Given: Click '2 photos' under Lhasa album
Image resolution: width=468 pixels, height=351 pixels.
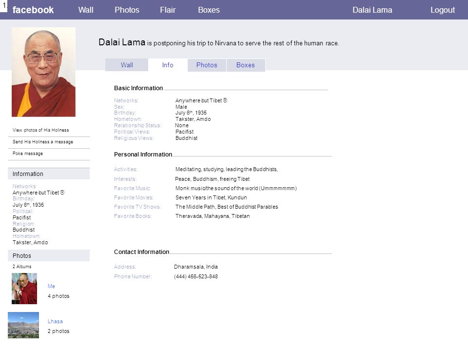Looking at the screenshot, I should 58,331.
